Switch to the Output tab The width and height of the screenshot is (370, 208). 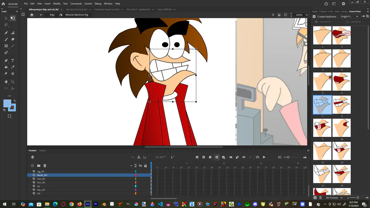(x=42, y=150)
